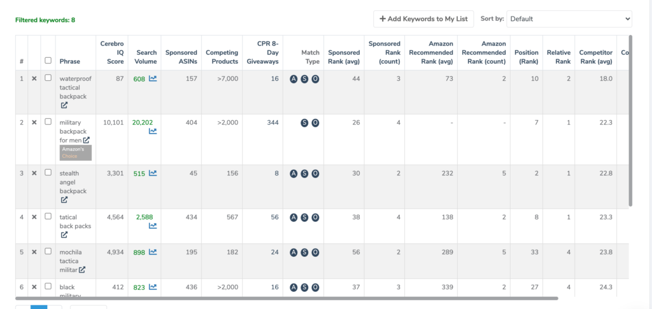Sort table by Search Volume column header
Screen dimensions: 652x309
pyautogui.click(x=146, y=57)
